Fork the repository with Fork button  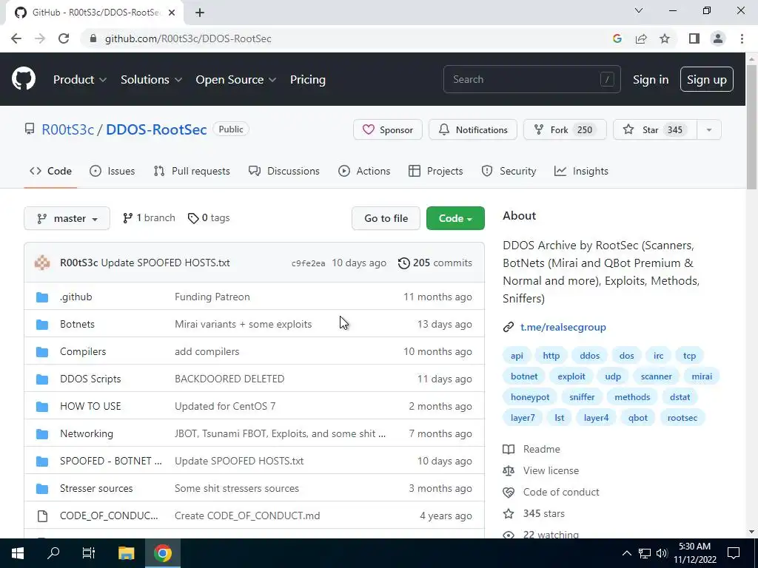pyautogui.click(x=565, y=130)
